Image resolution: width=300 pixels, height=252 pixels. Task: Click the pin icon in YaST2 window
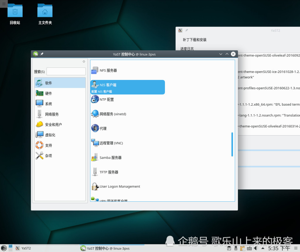click(187, 30)
